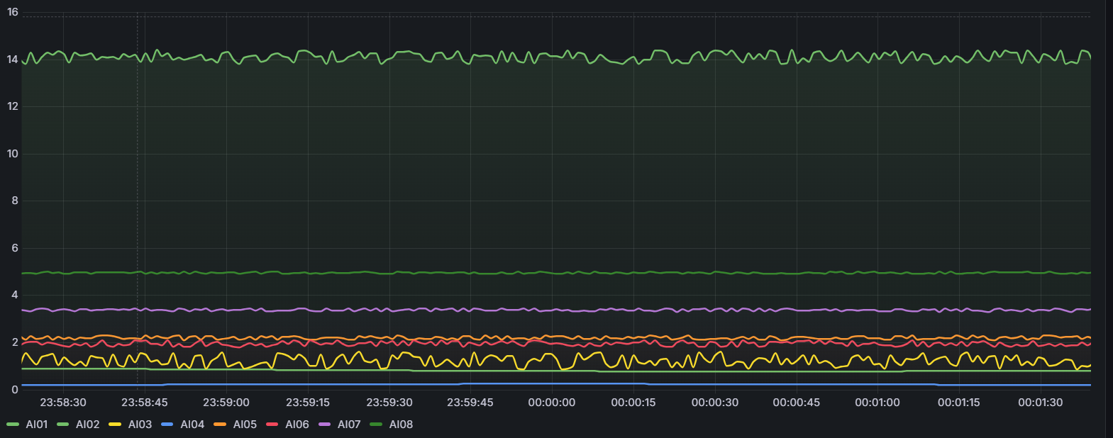This screenshot has height=438, width=1113.
Task: Open color picker for AI03 yellow swatch
Action: [115, 425]
